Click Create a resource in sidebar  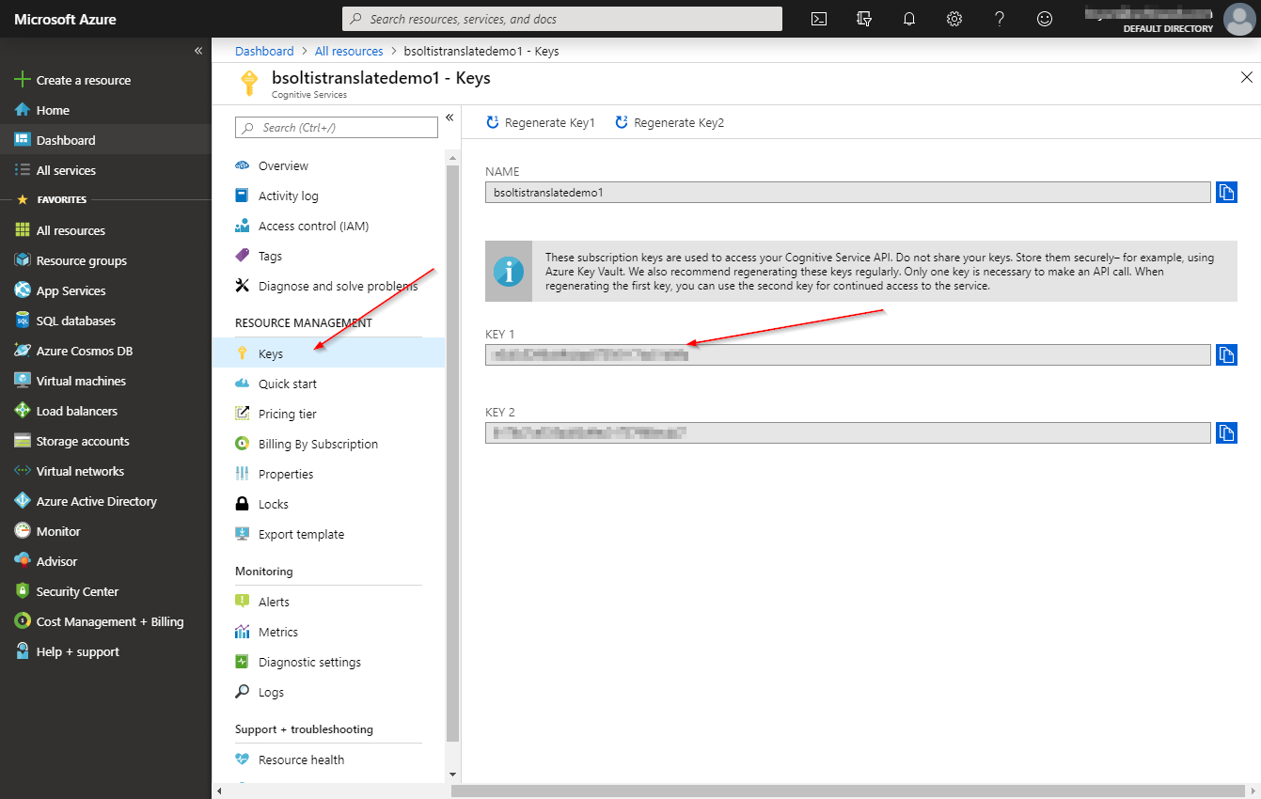coord(83,80)
